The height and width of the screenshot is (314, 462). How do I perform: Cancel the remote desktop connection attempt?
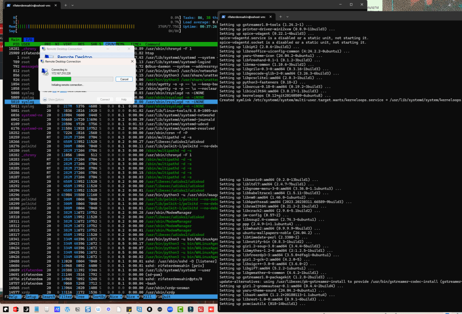124,79
